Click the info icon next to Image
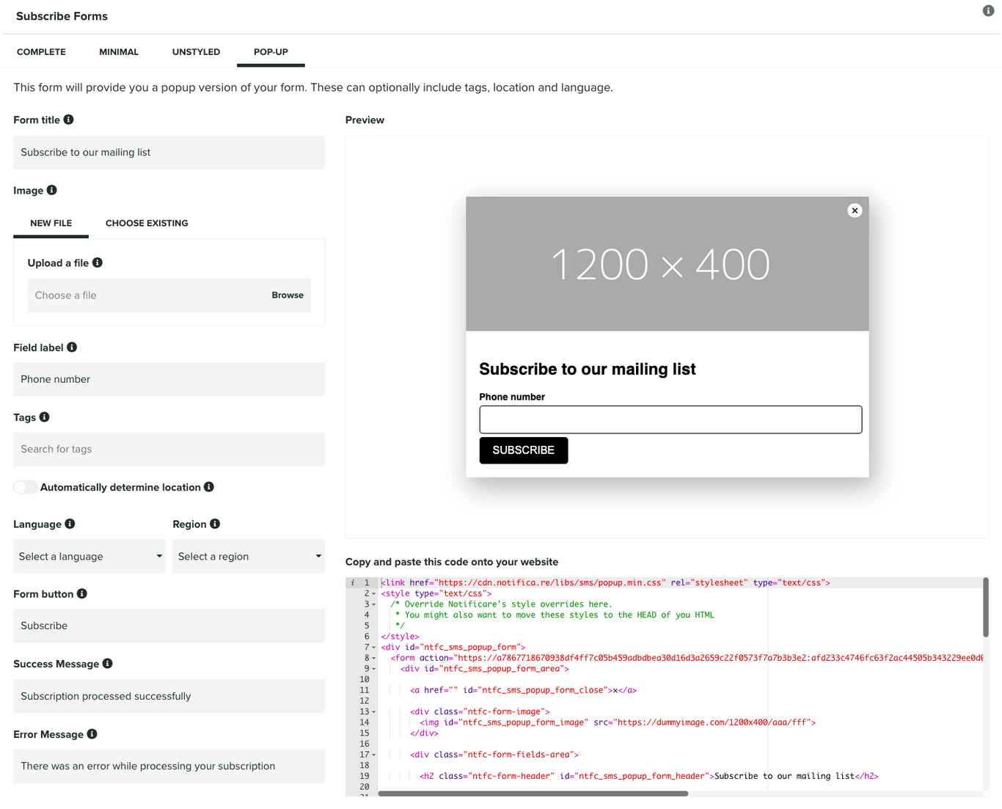 52,190
